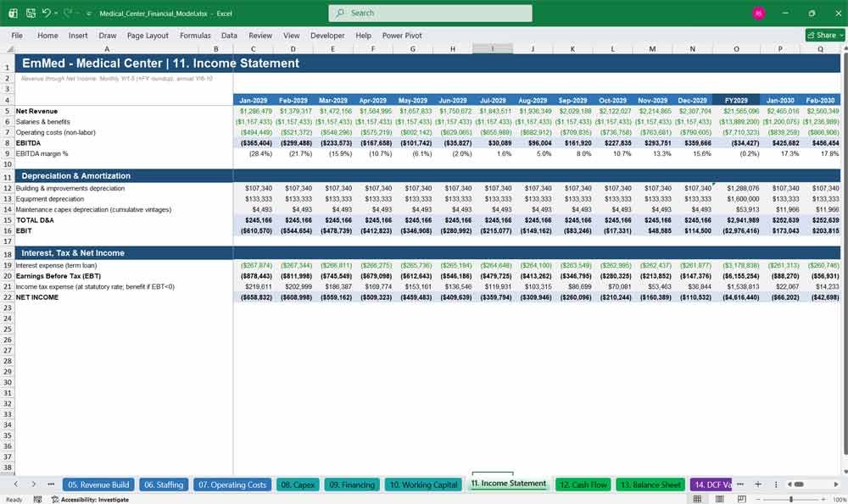This screenshot has width=848, height=504.
Task: Switch to 05. Revenue Build sheet
Action: coord(98,485)
